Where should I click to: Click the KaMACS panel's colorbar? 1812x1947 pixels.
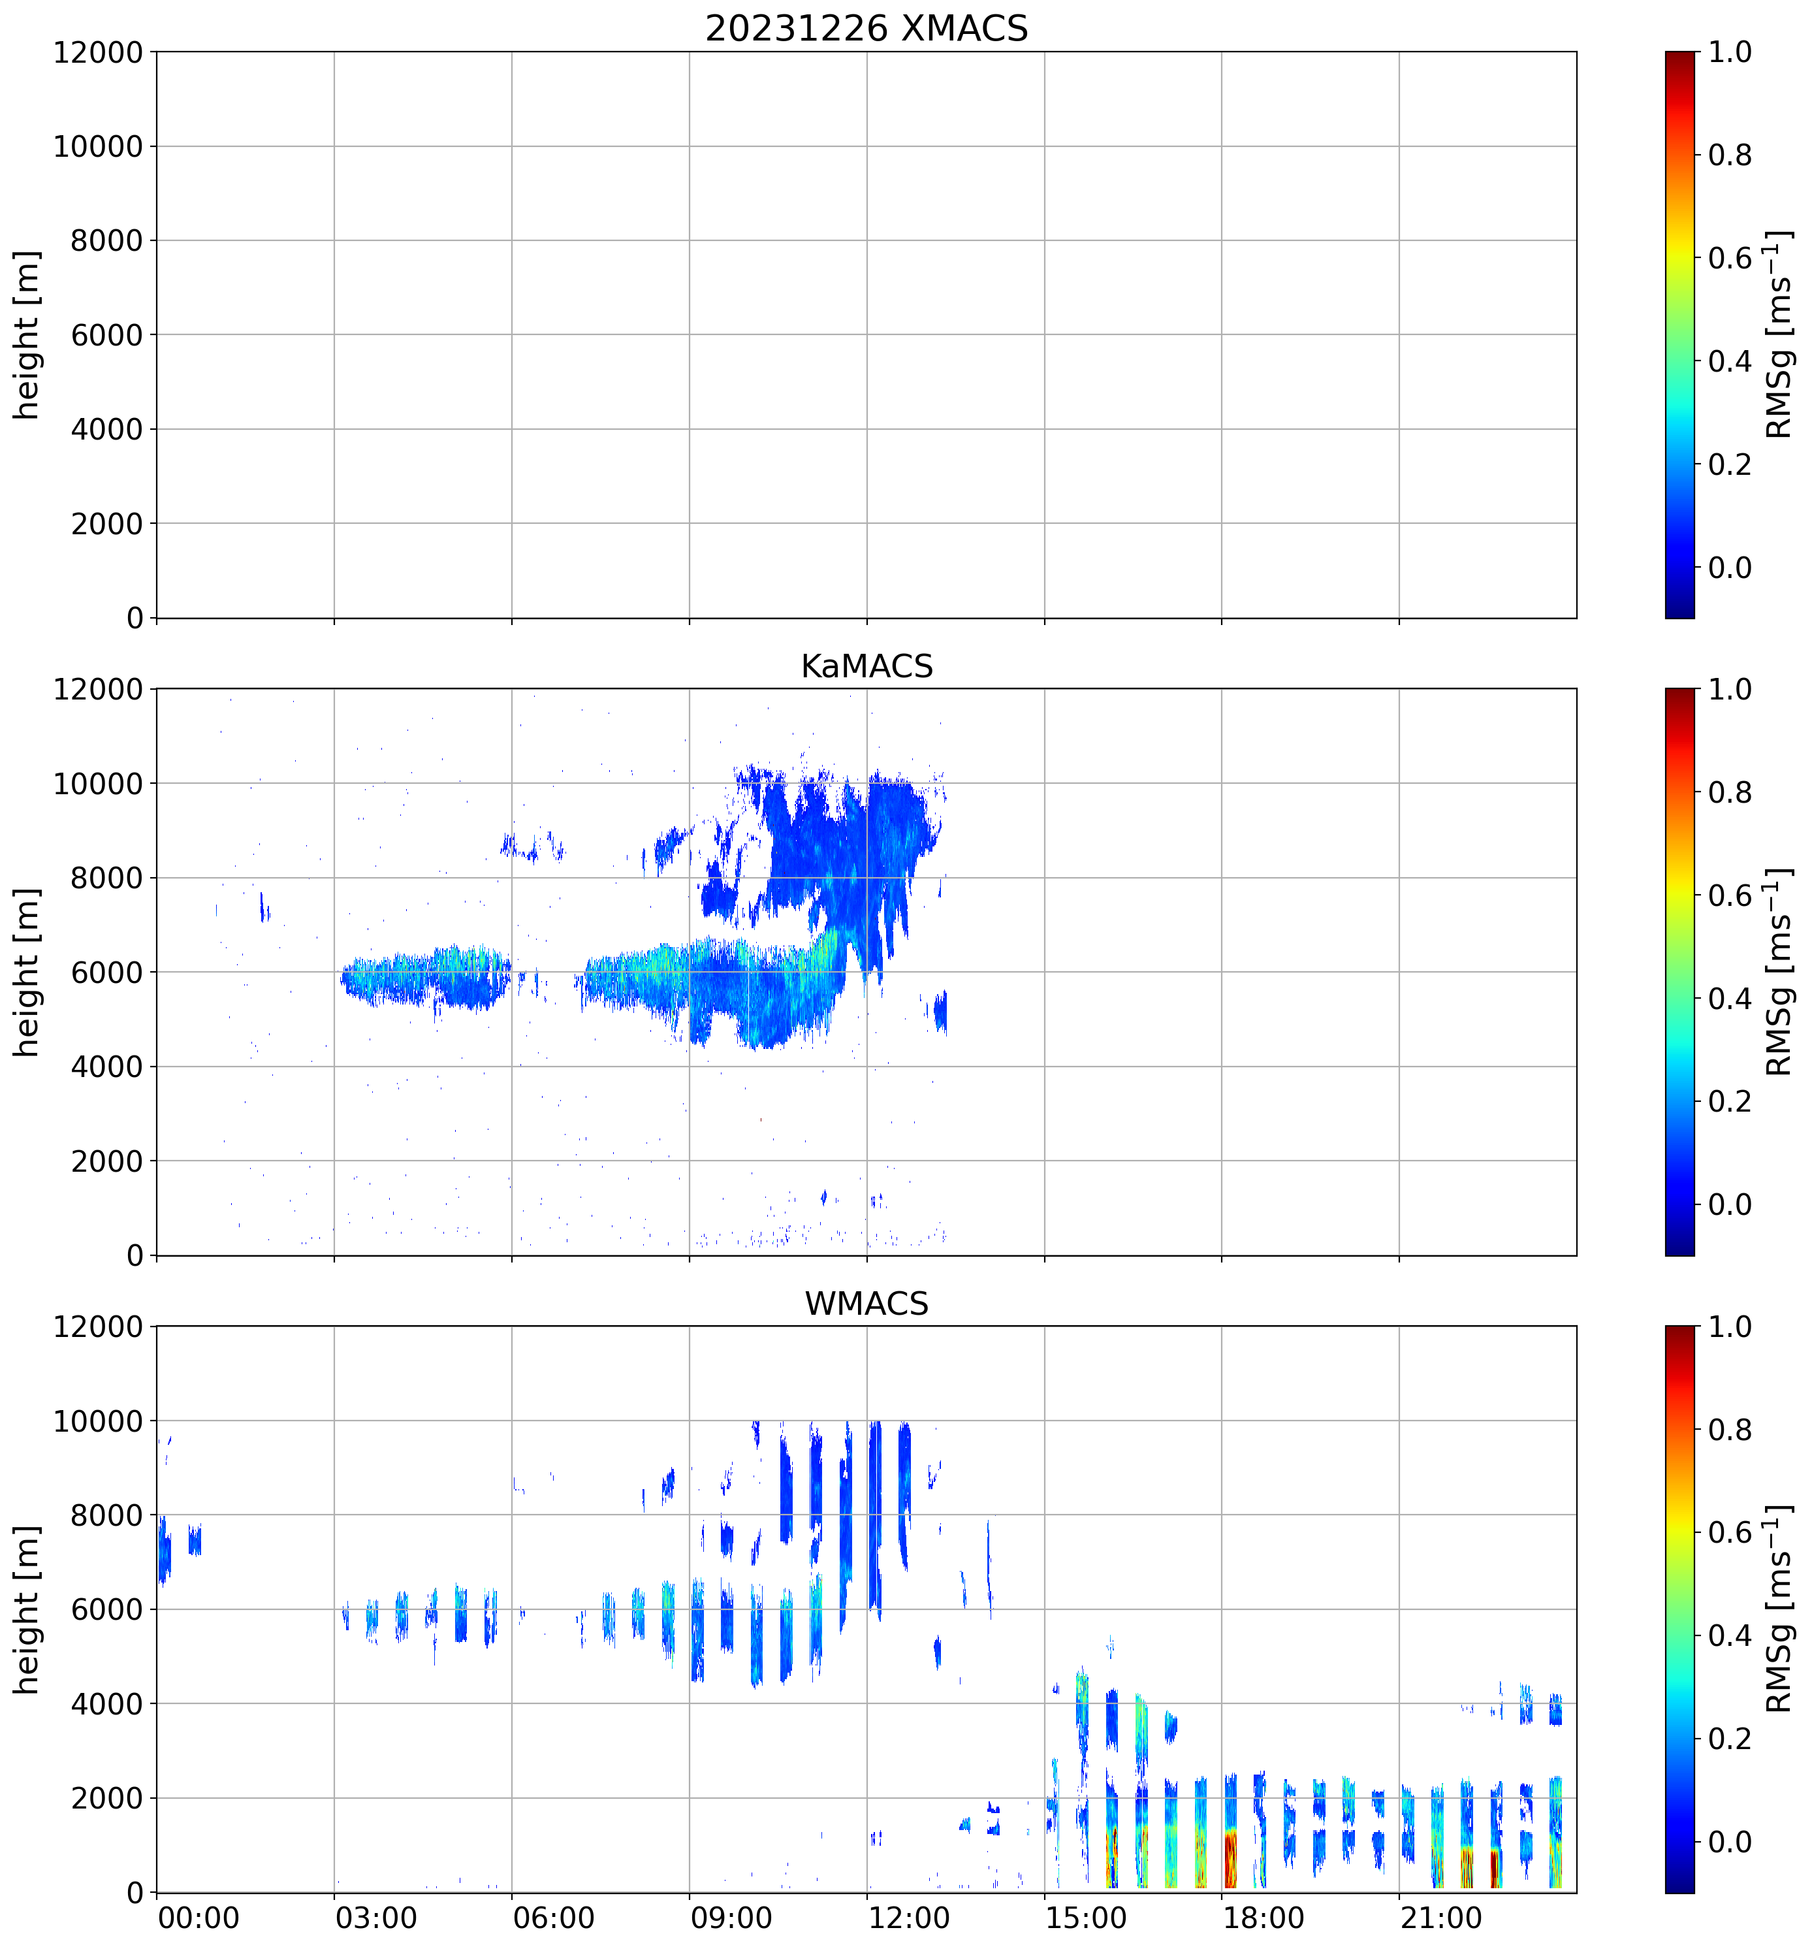1679,972
